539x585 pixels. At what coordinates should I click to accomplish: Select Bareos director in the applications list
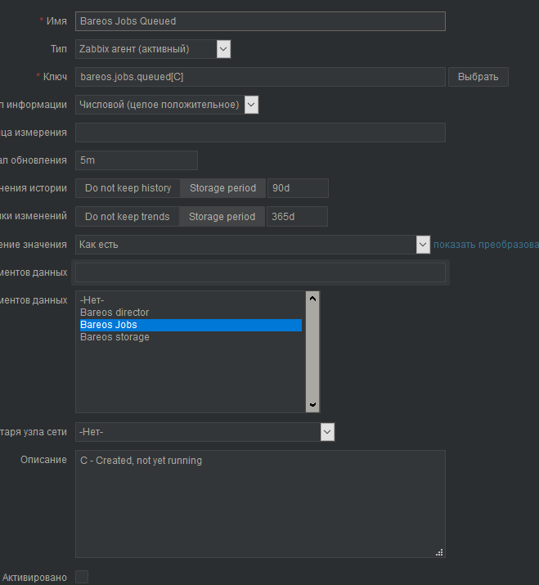(x=115, y=313)
